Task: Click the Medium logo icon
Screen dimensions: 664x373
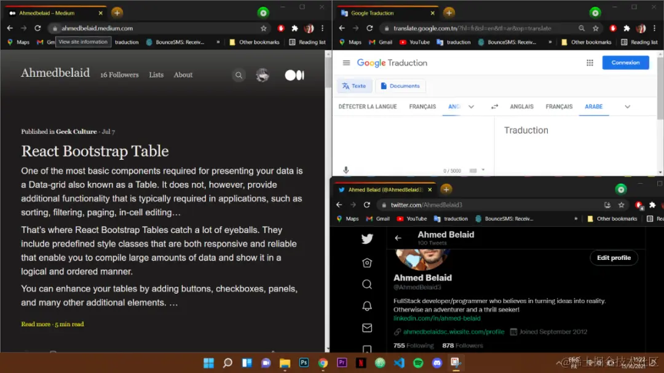Action: tap(294, 76)
